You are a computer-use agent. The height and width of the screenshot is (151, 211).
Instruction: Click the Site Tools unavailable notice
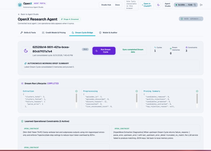[x=131, y=5]
